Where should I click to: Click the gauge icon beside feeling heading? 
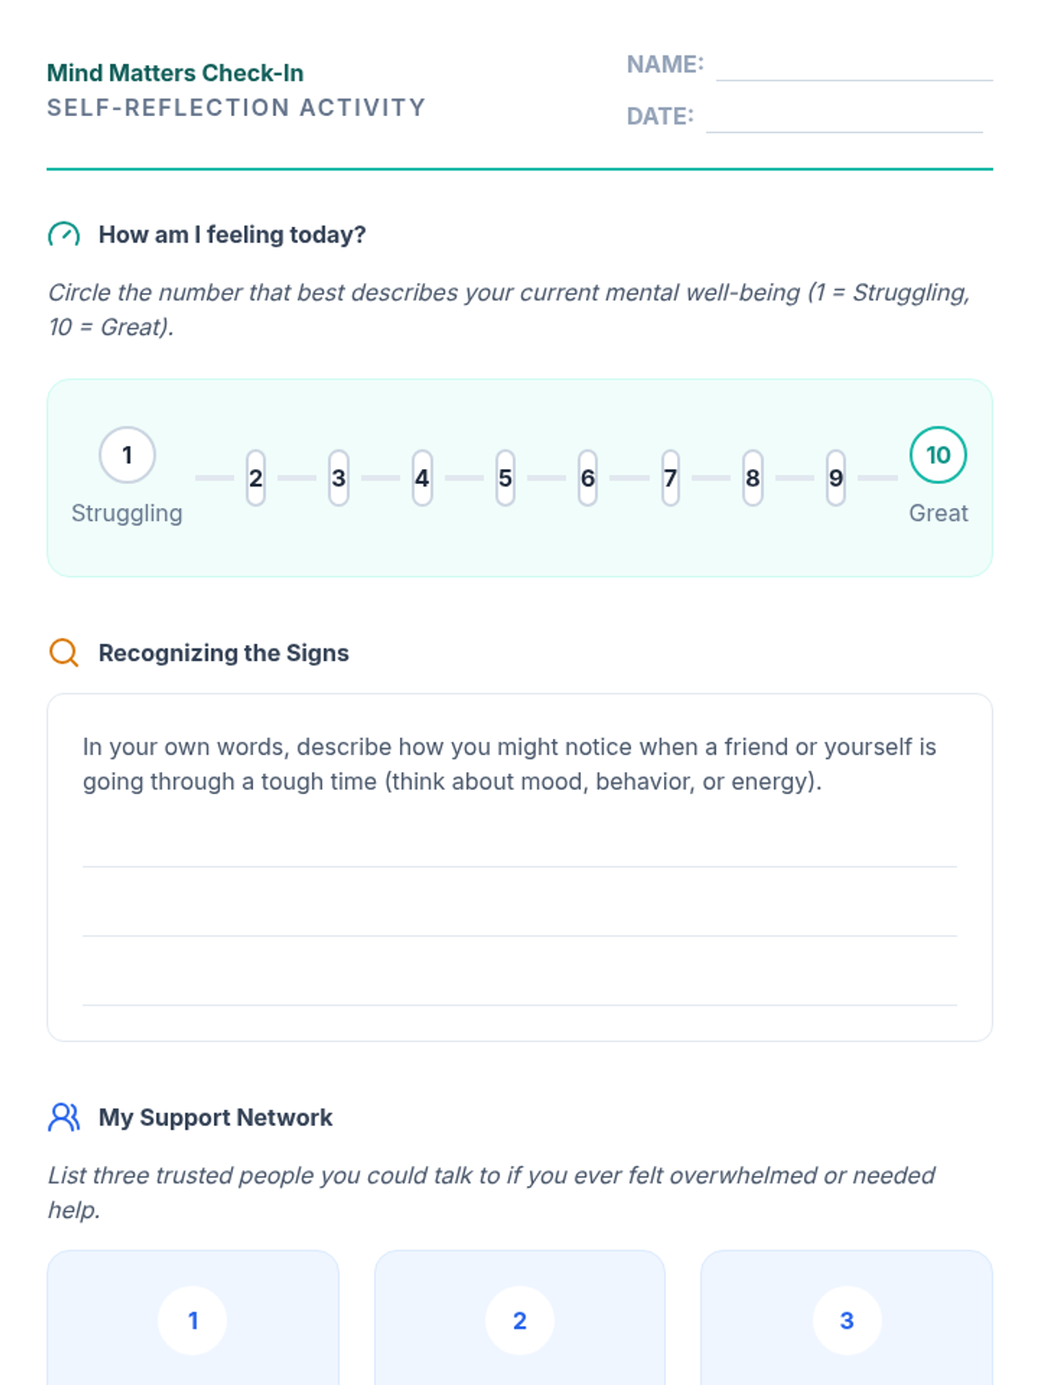(x=64, y=235)
